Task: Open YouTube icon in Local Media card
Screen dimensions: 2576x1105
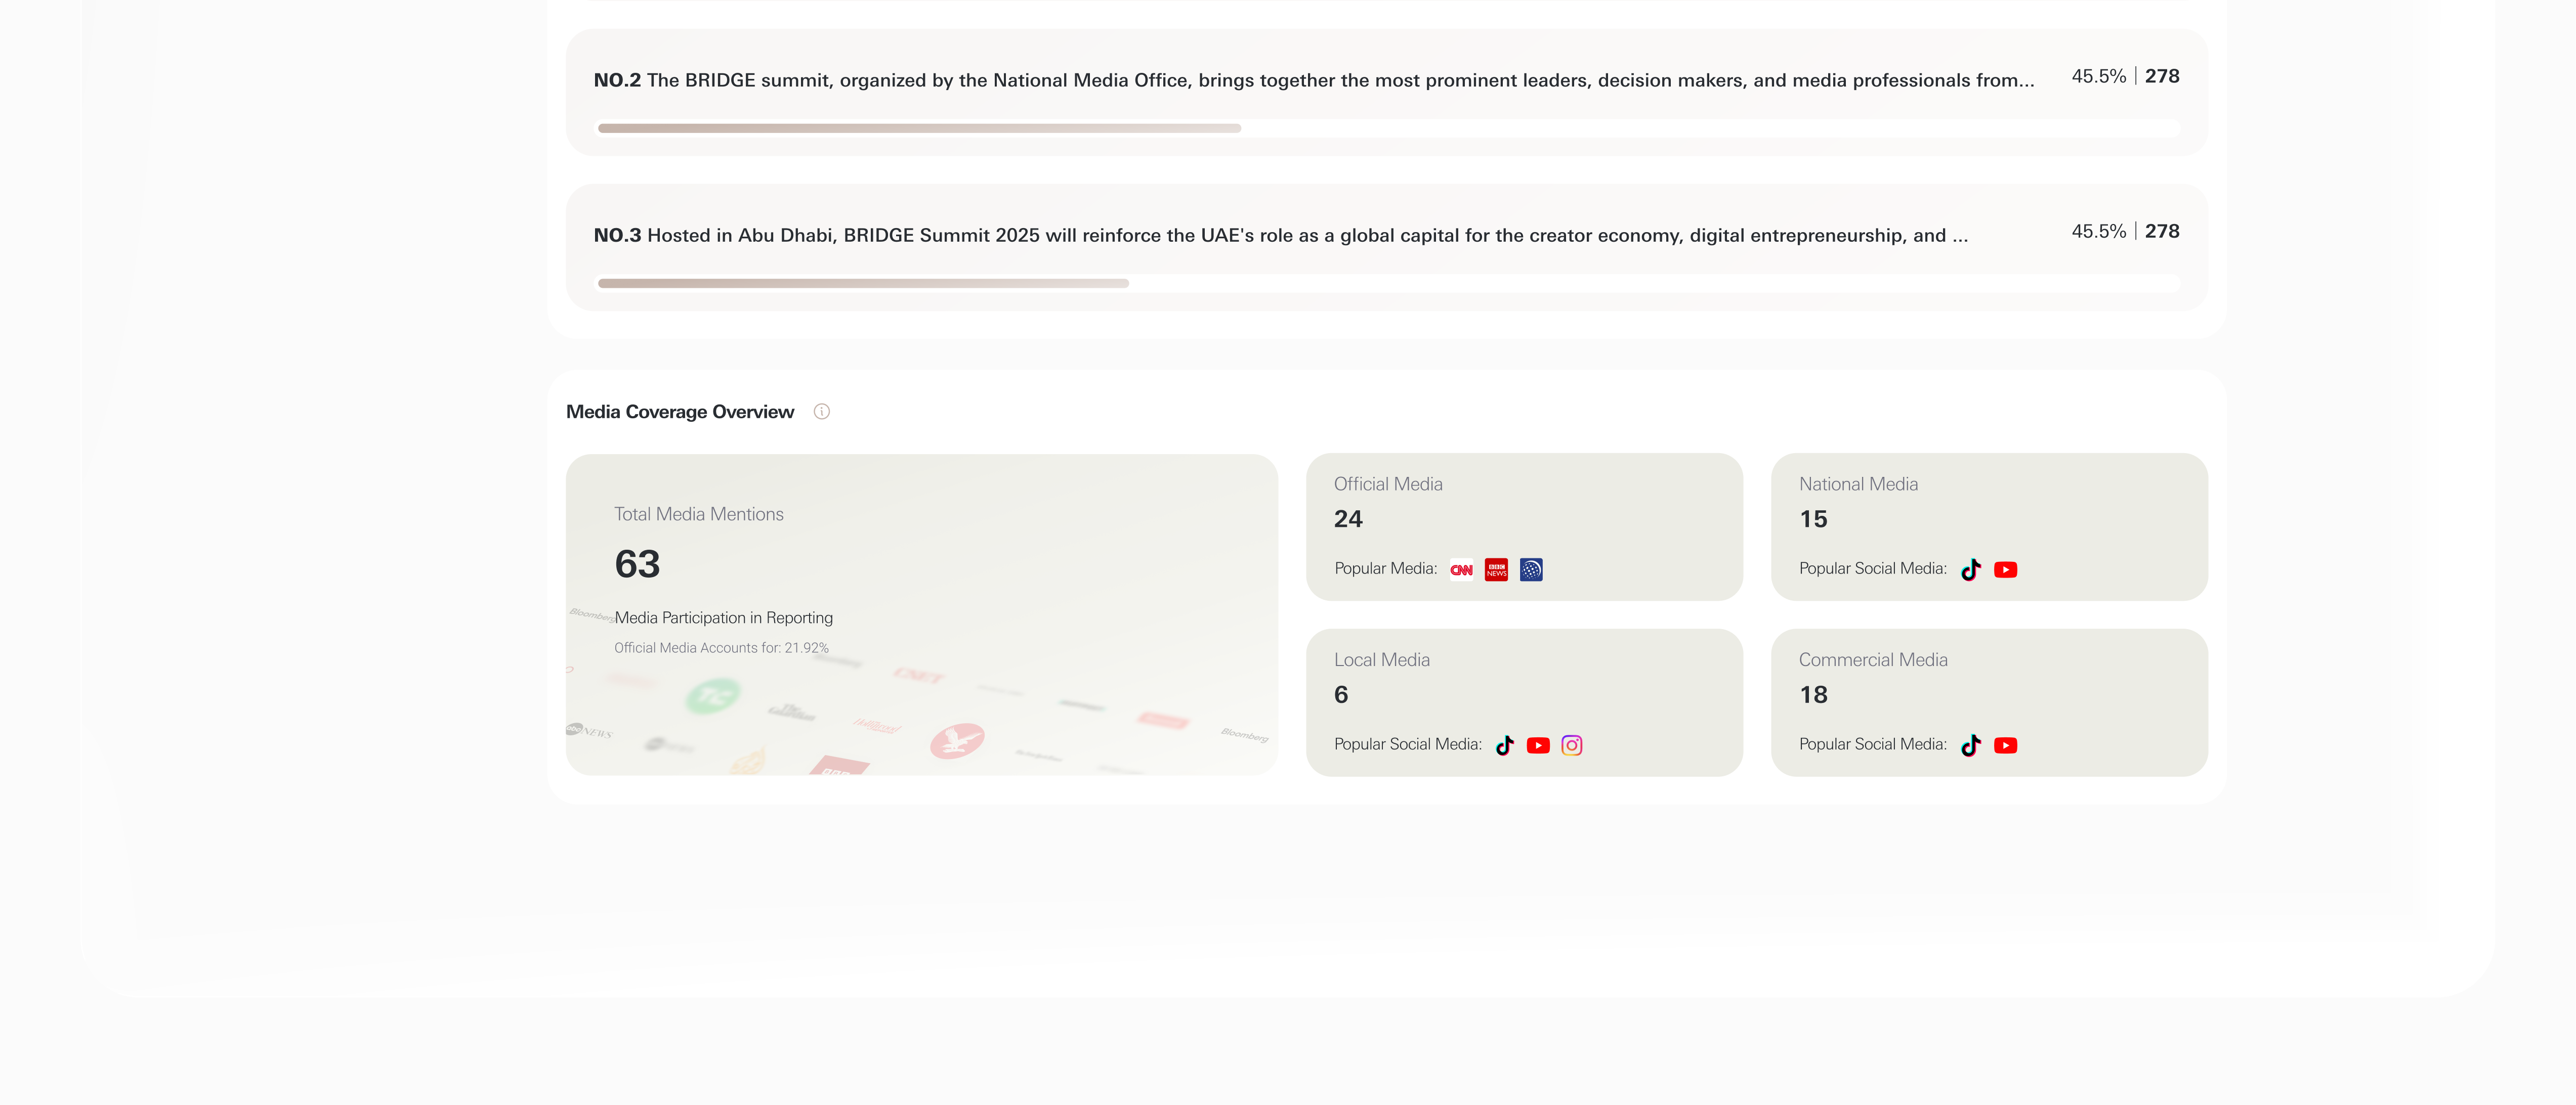Action: (x=1538, y=745)
